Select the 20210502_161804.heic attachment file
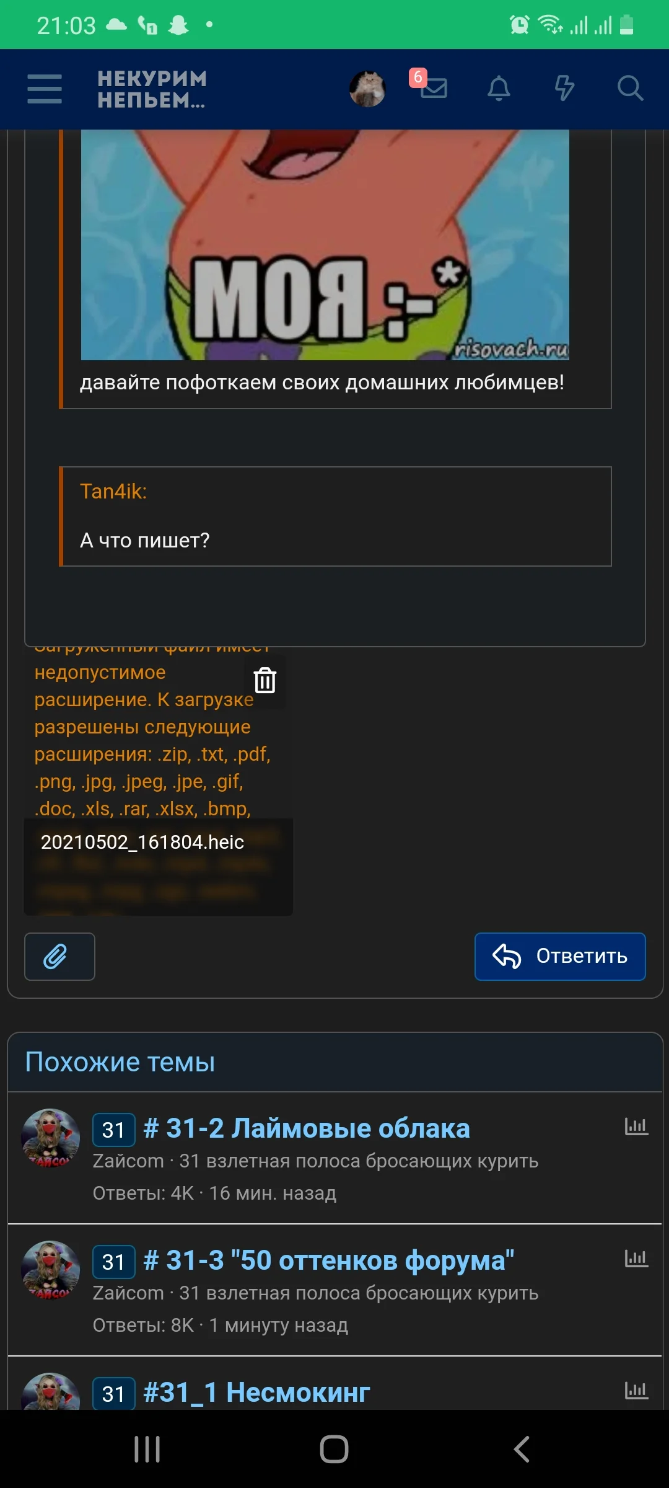The width and height of the screenshot is (669, 1488). pyautogui.click(x=142, y=842)
